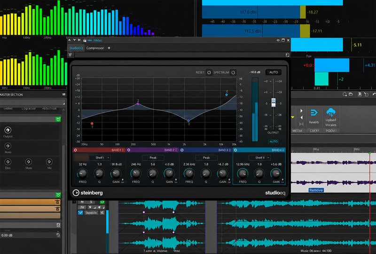The height and width of the screenshot is (254, 376).
Task: Click the Mix icon in Master Section
Action: [49, 162]
